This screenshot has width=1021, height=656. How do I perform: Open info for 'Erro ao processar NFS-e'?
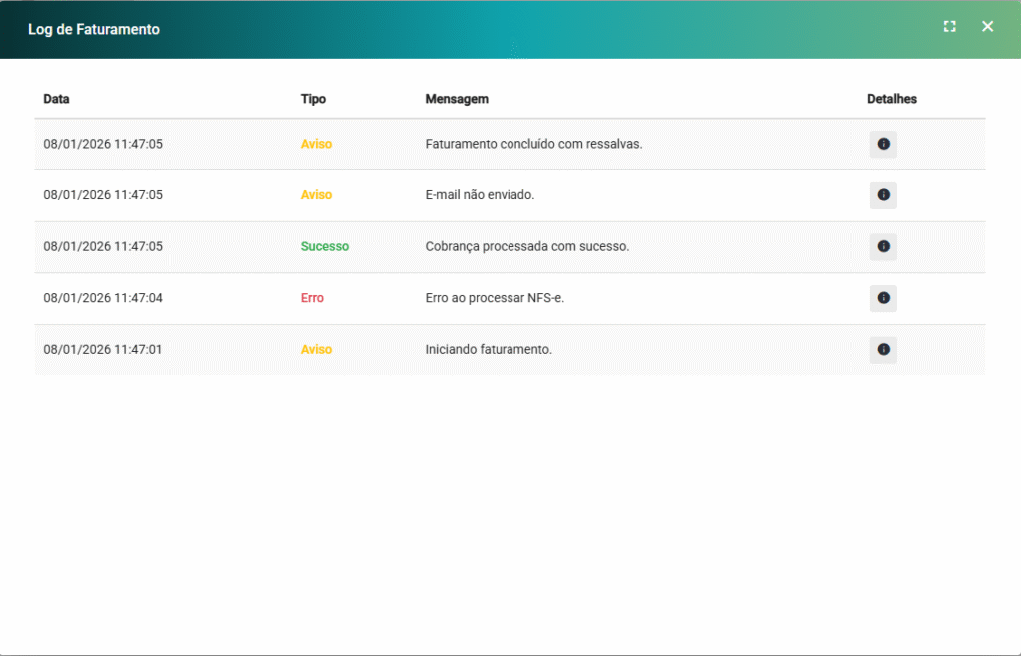point(883,298)
